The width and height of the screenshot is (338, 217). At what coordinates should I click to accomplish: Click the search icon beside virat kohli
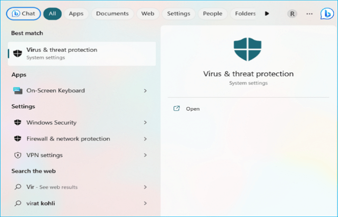[18, 203]
